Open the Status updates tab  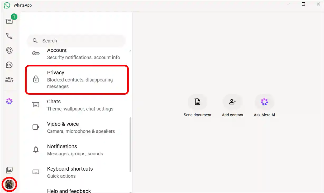click(9, 50)
